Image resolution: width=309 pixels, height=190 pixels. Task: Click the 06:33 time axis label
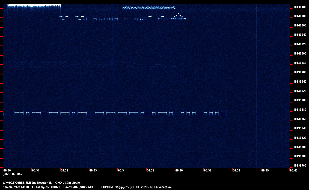(x=93, y=170)
